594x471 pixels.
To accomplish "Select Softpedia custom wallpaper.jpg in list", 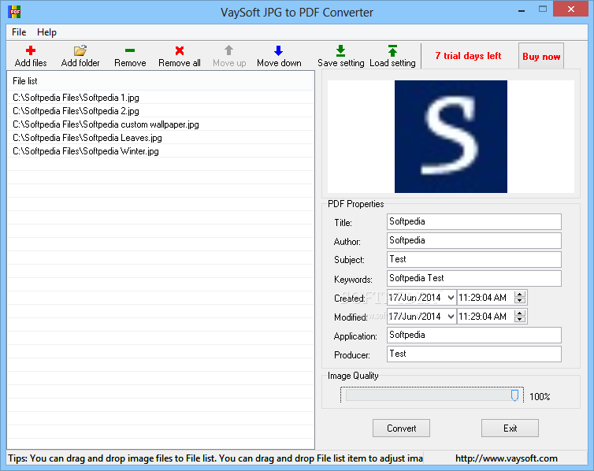I will pos(161,124).
